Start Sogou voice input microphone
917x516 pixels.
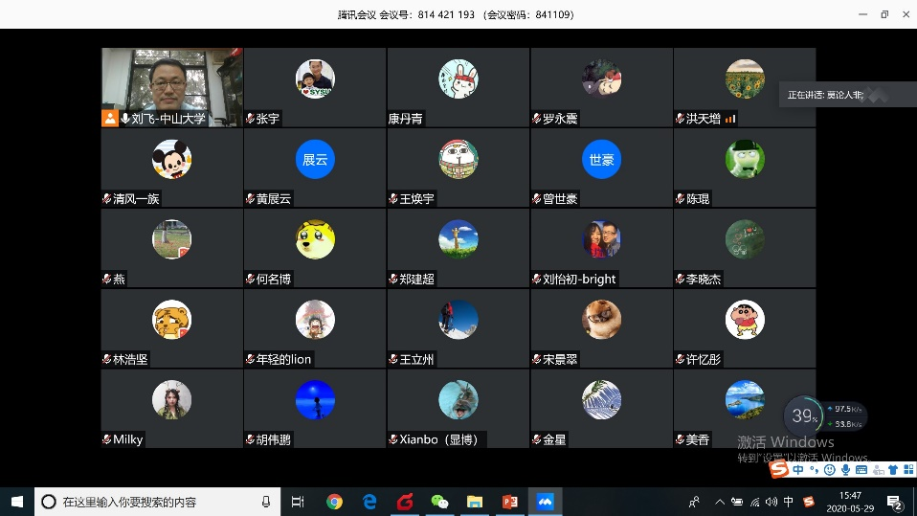(845, 470)
